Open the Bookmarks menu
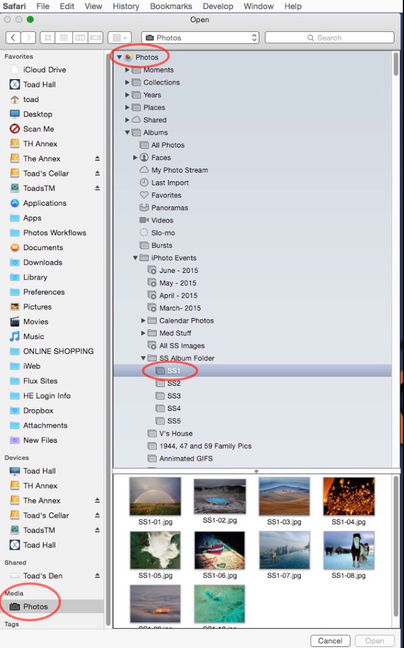Image resolution: width=404 pixels, height=648 pixels. (x=170, y=6)
